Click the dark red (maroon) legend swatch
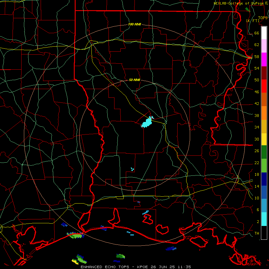 point(264,73)
